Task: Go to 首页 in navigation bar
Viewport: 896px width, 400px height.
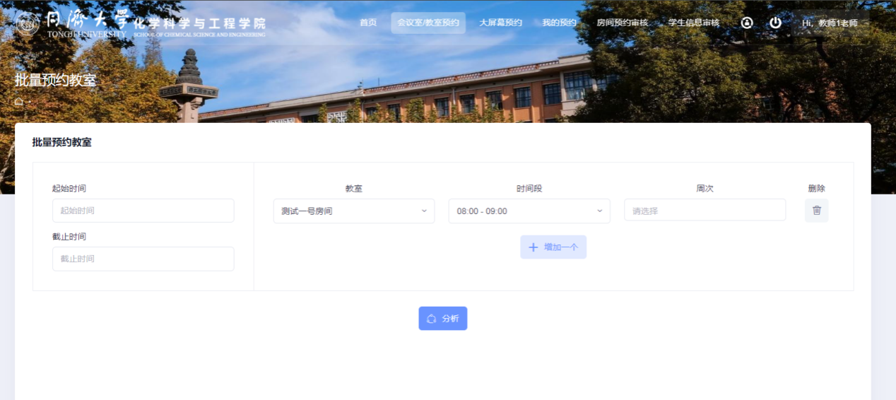Action: tap(368, 23)
